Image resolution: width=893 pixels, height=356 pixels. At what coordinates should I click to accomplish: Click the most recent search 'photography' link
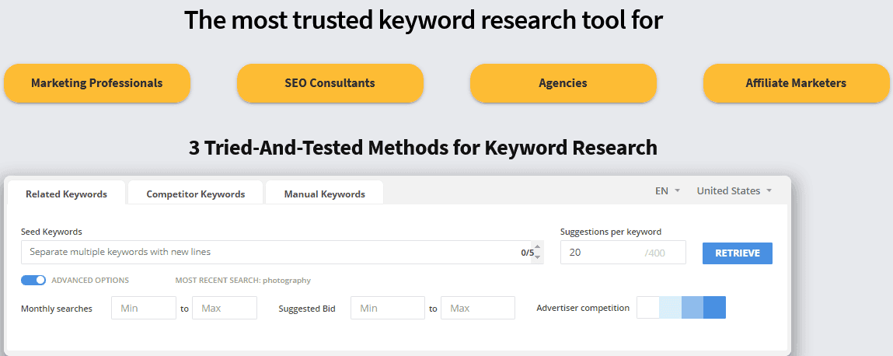(x=286, y=281)
